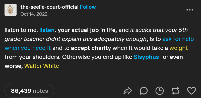
Task: Click the Oct 14, 2022 timestamp
Action: click(x=34, y=14)
